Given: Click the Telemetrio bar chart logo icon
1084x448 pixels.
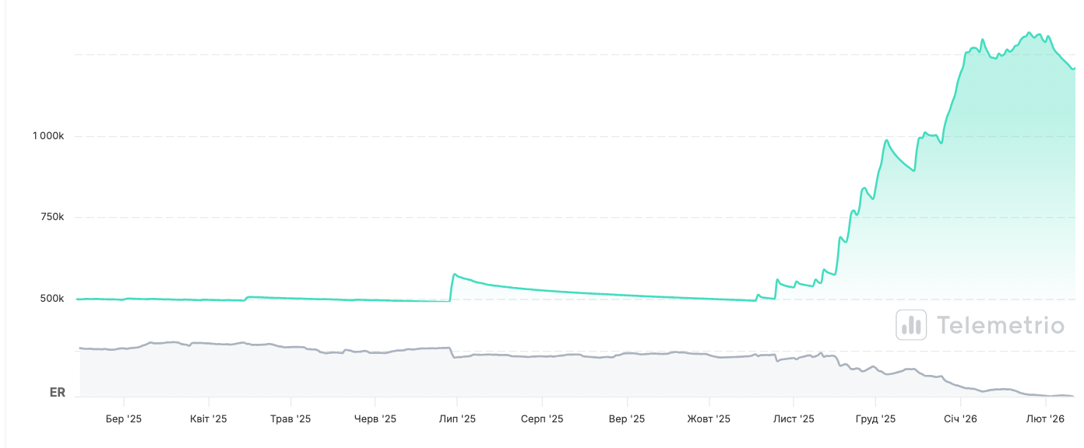Looking at the screenshot, I should (911, 324).
